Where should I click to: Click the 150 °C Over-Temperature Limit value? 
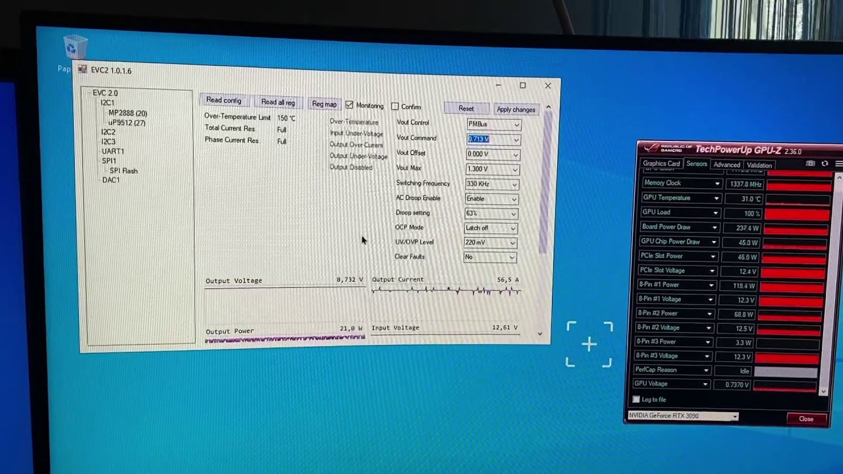(286, 118)
